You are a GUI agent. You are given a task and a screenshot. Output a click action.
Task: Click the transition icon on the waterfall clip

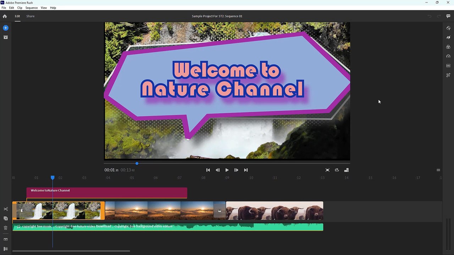pyautogui.click(x=22, y=210)
